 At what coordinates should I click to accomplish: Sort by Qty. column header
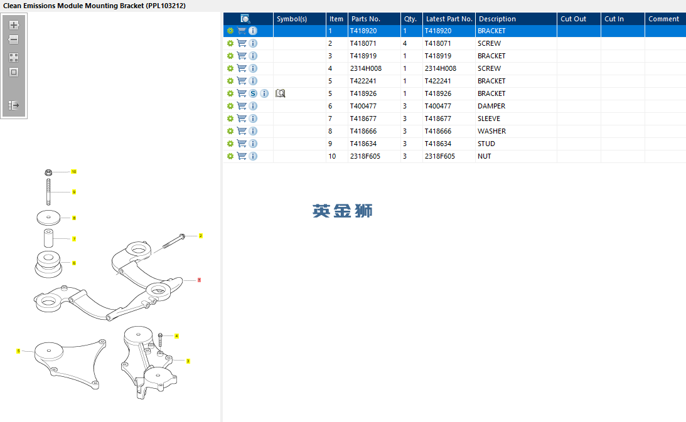412,19
